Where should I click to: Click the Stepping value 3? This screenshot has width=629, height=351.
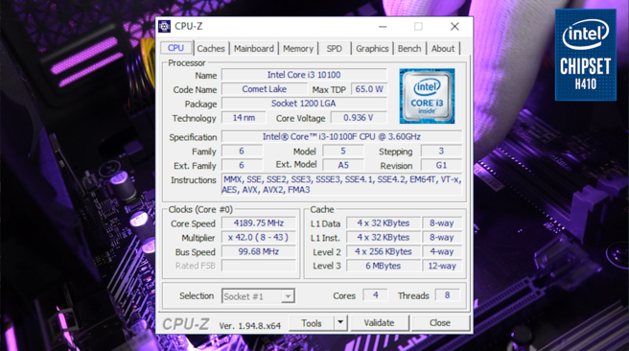441,151
